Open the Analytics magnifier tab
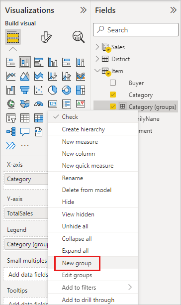Screen dimensions: 181x305 coord(79,37)
